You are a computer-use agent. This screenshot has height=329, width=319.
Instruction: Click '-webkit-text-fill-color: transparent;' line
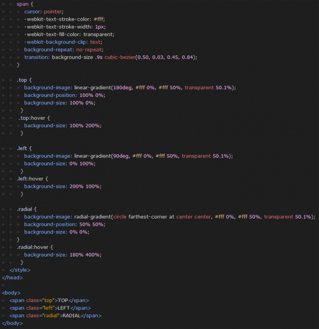pyautogui.click(x=69, y=34)
